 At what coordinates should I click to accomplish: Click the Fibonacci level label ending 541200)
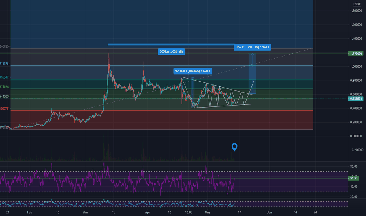(x=5, y=97)
